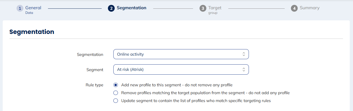Choose the Remove profiles matching target population option

pos(116,93)
